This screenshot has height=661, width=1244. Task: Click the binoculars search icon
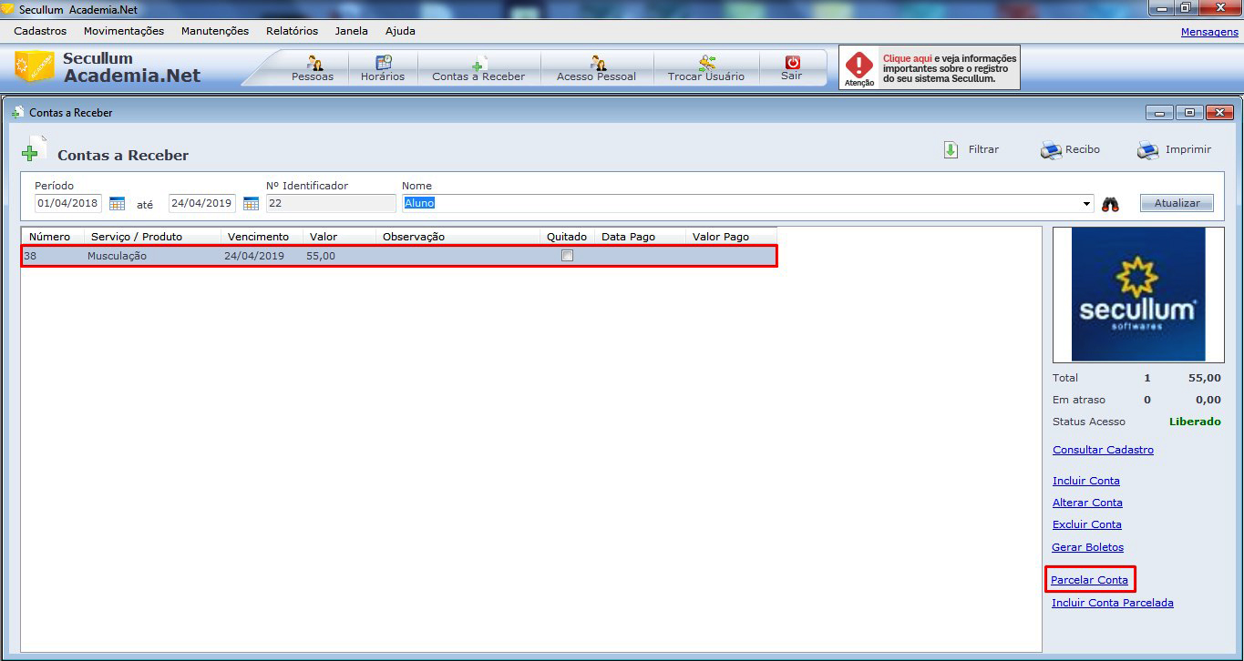point(1110,204)
